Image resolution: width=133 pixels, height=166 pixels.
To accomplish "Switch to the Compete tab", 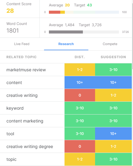I will 110,44.
